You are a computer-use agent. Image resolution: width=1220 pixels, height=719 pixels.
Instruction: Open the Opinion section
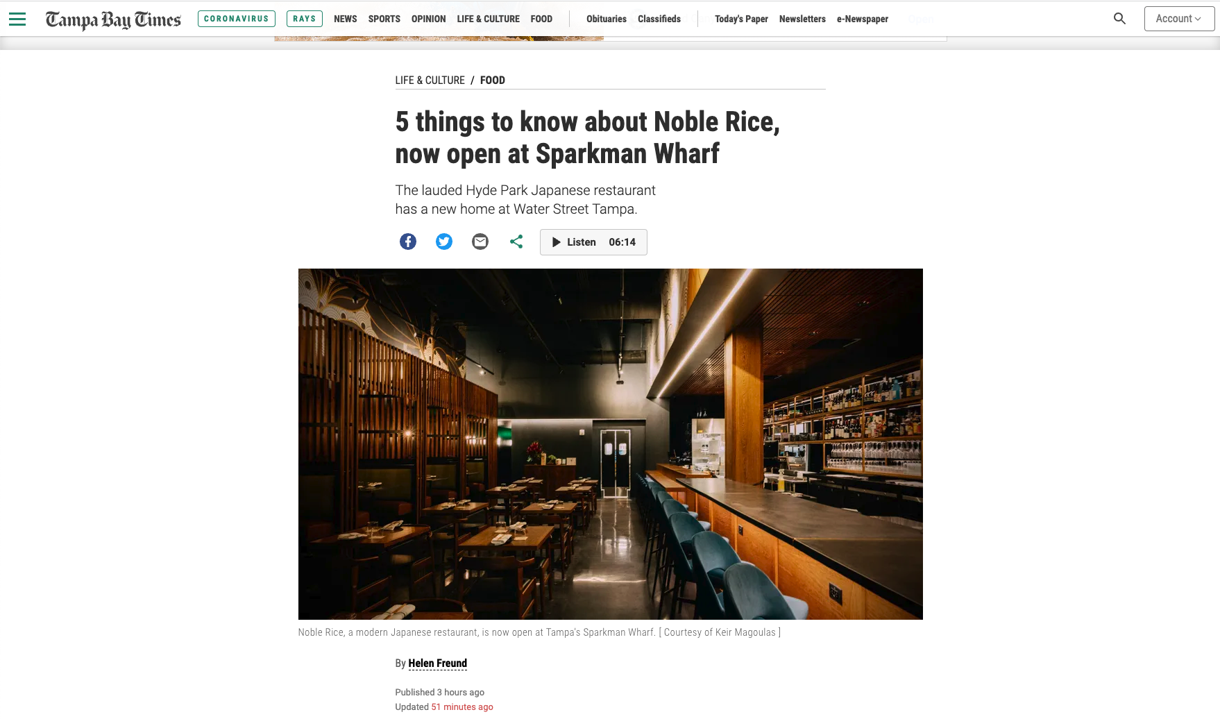428,19
